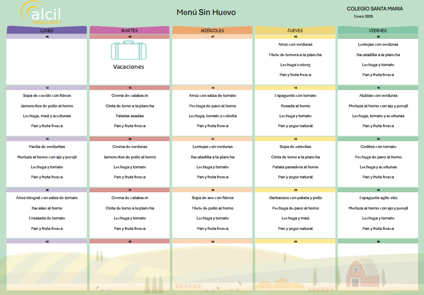The height and width of the screenshot is (295, 424).
Task: Click the suitcase vacation icon
Action: (x=129, y=51)
